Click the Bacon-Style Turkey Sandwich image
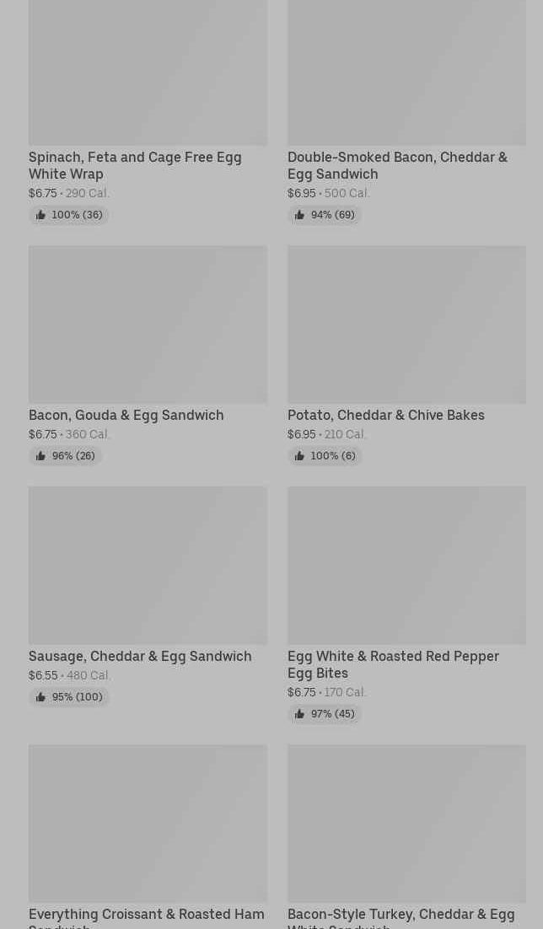The height and width of the screenshot is (929, 543). (x=406, y=824)
